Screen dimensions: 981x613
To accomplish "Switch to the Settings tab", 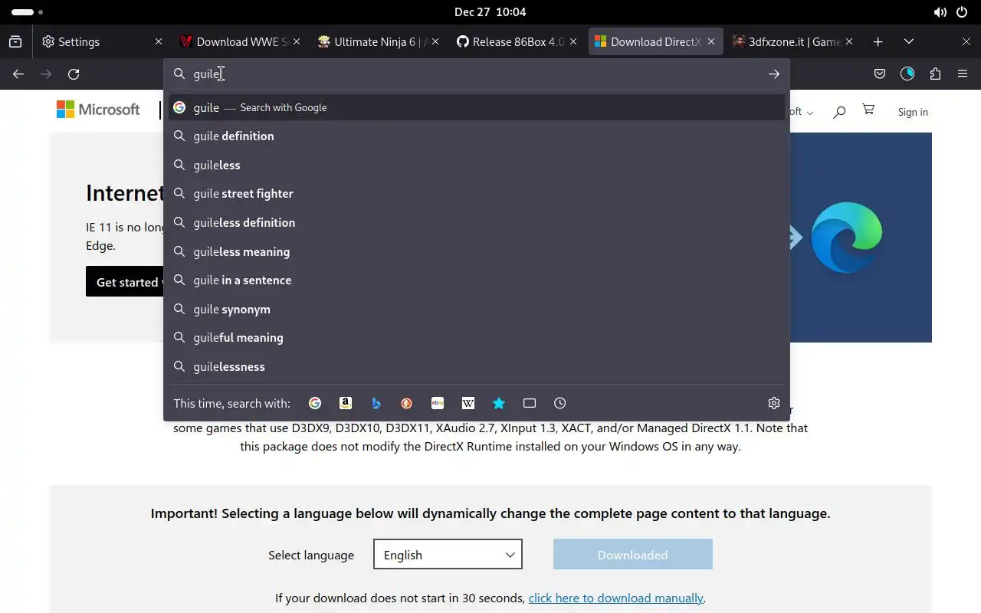I will point(102,41).
